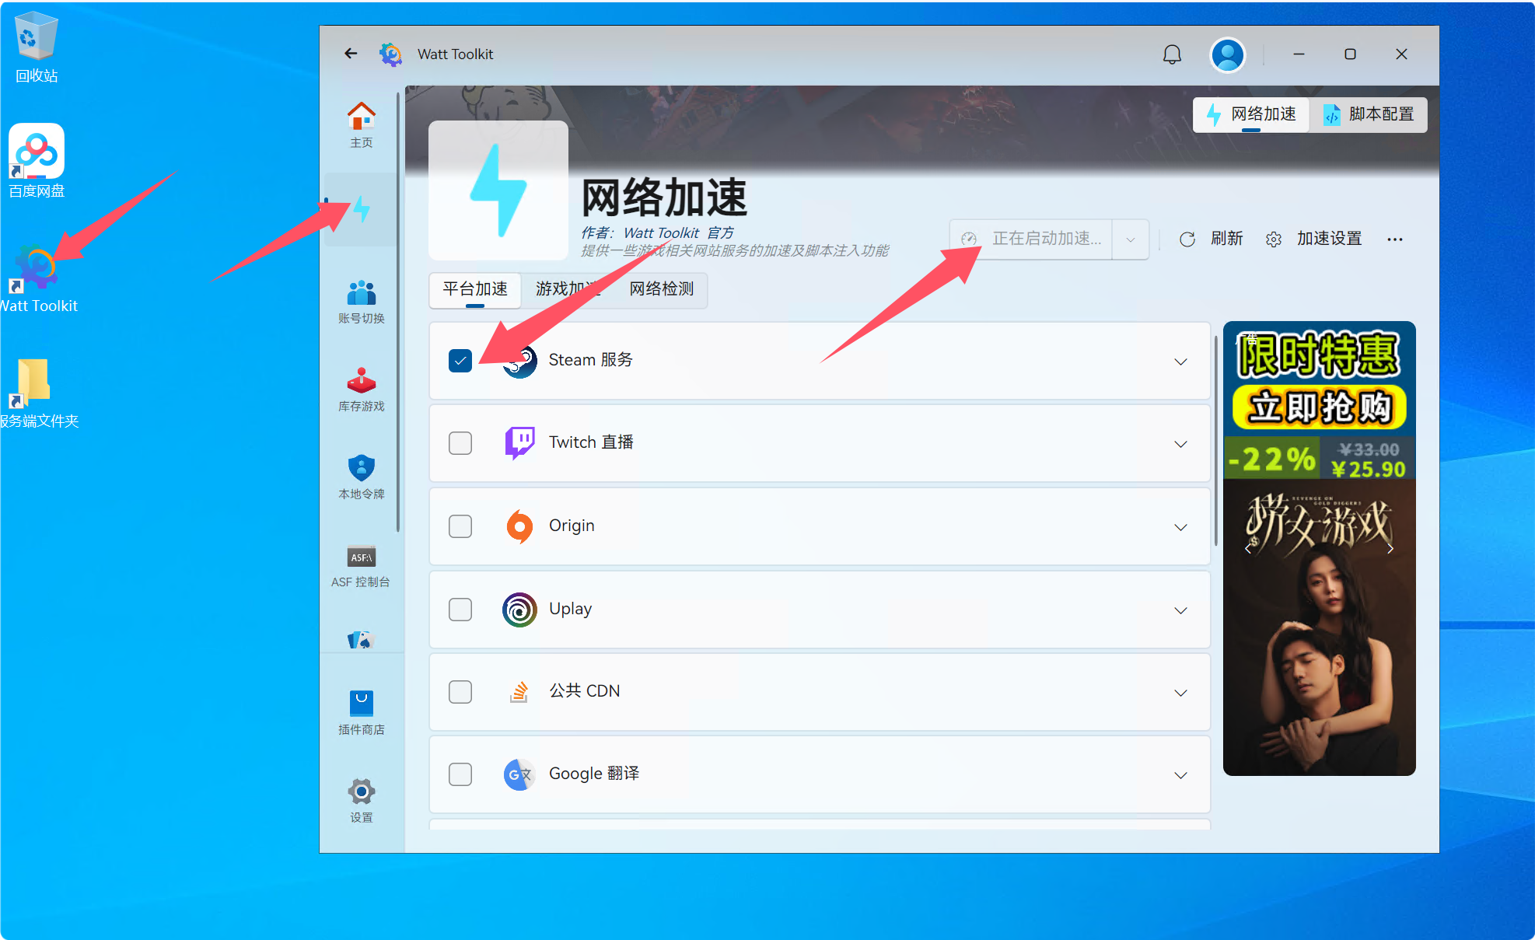Check the 公共 CDN checkbox
This screenshot has width=1535, height=940.
[460, 692]
